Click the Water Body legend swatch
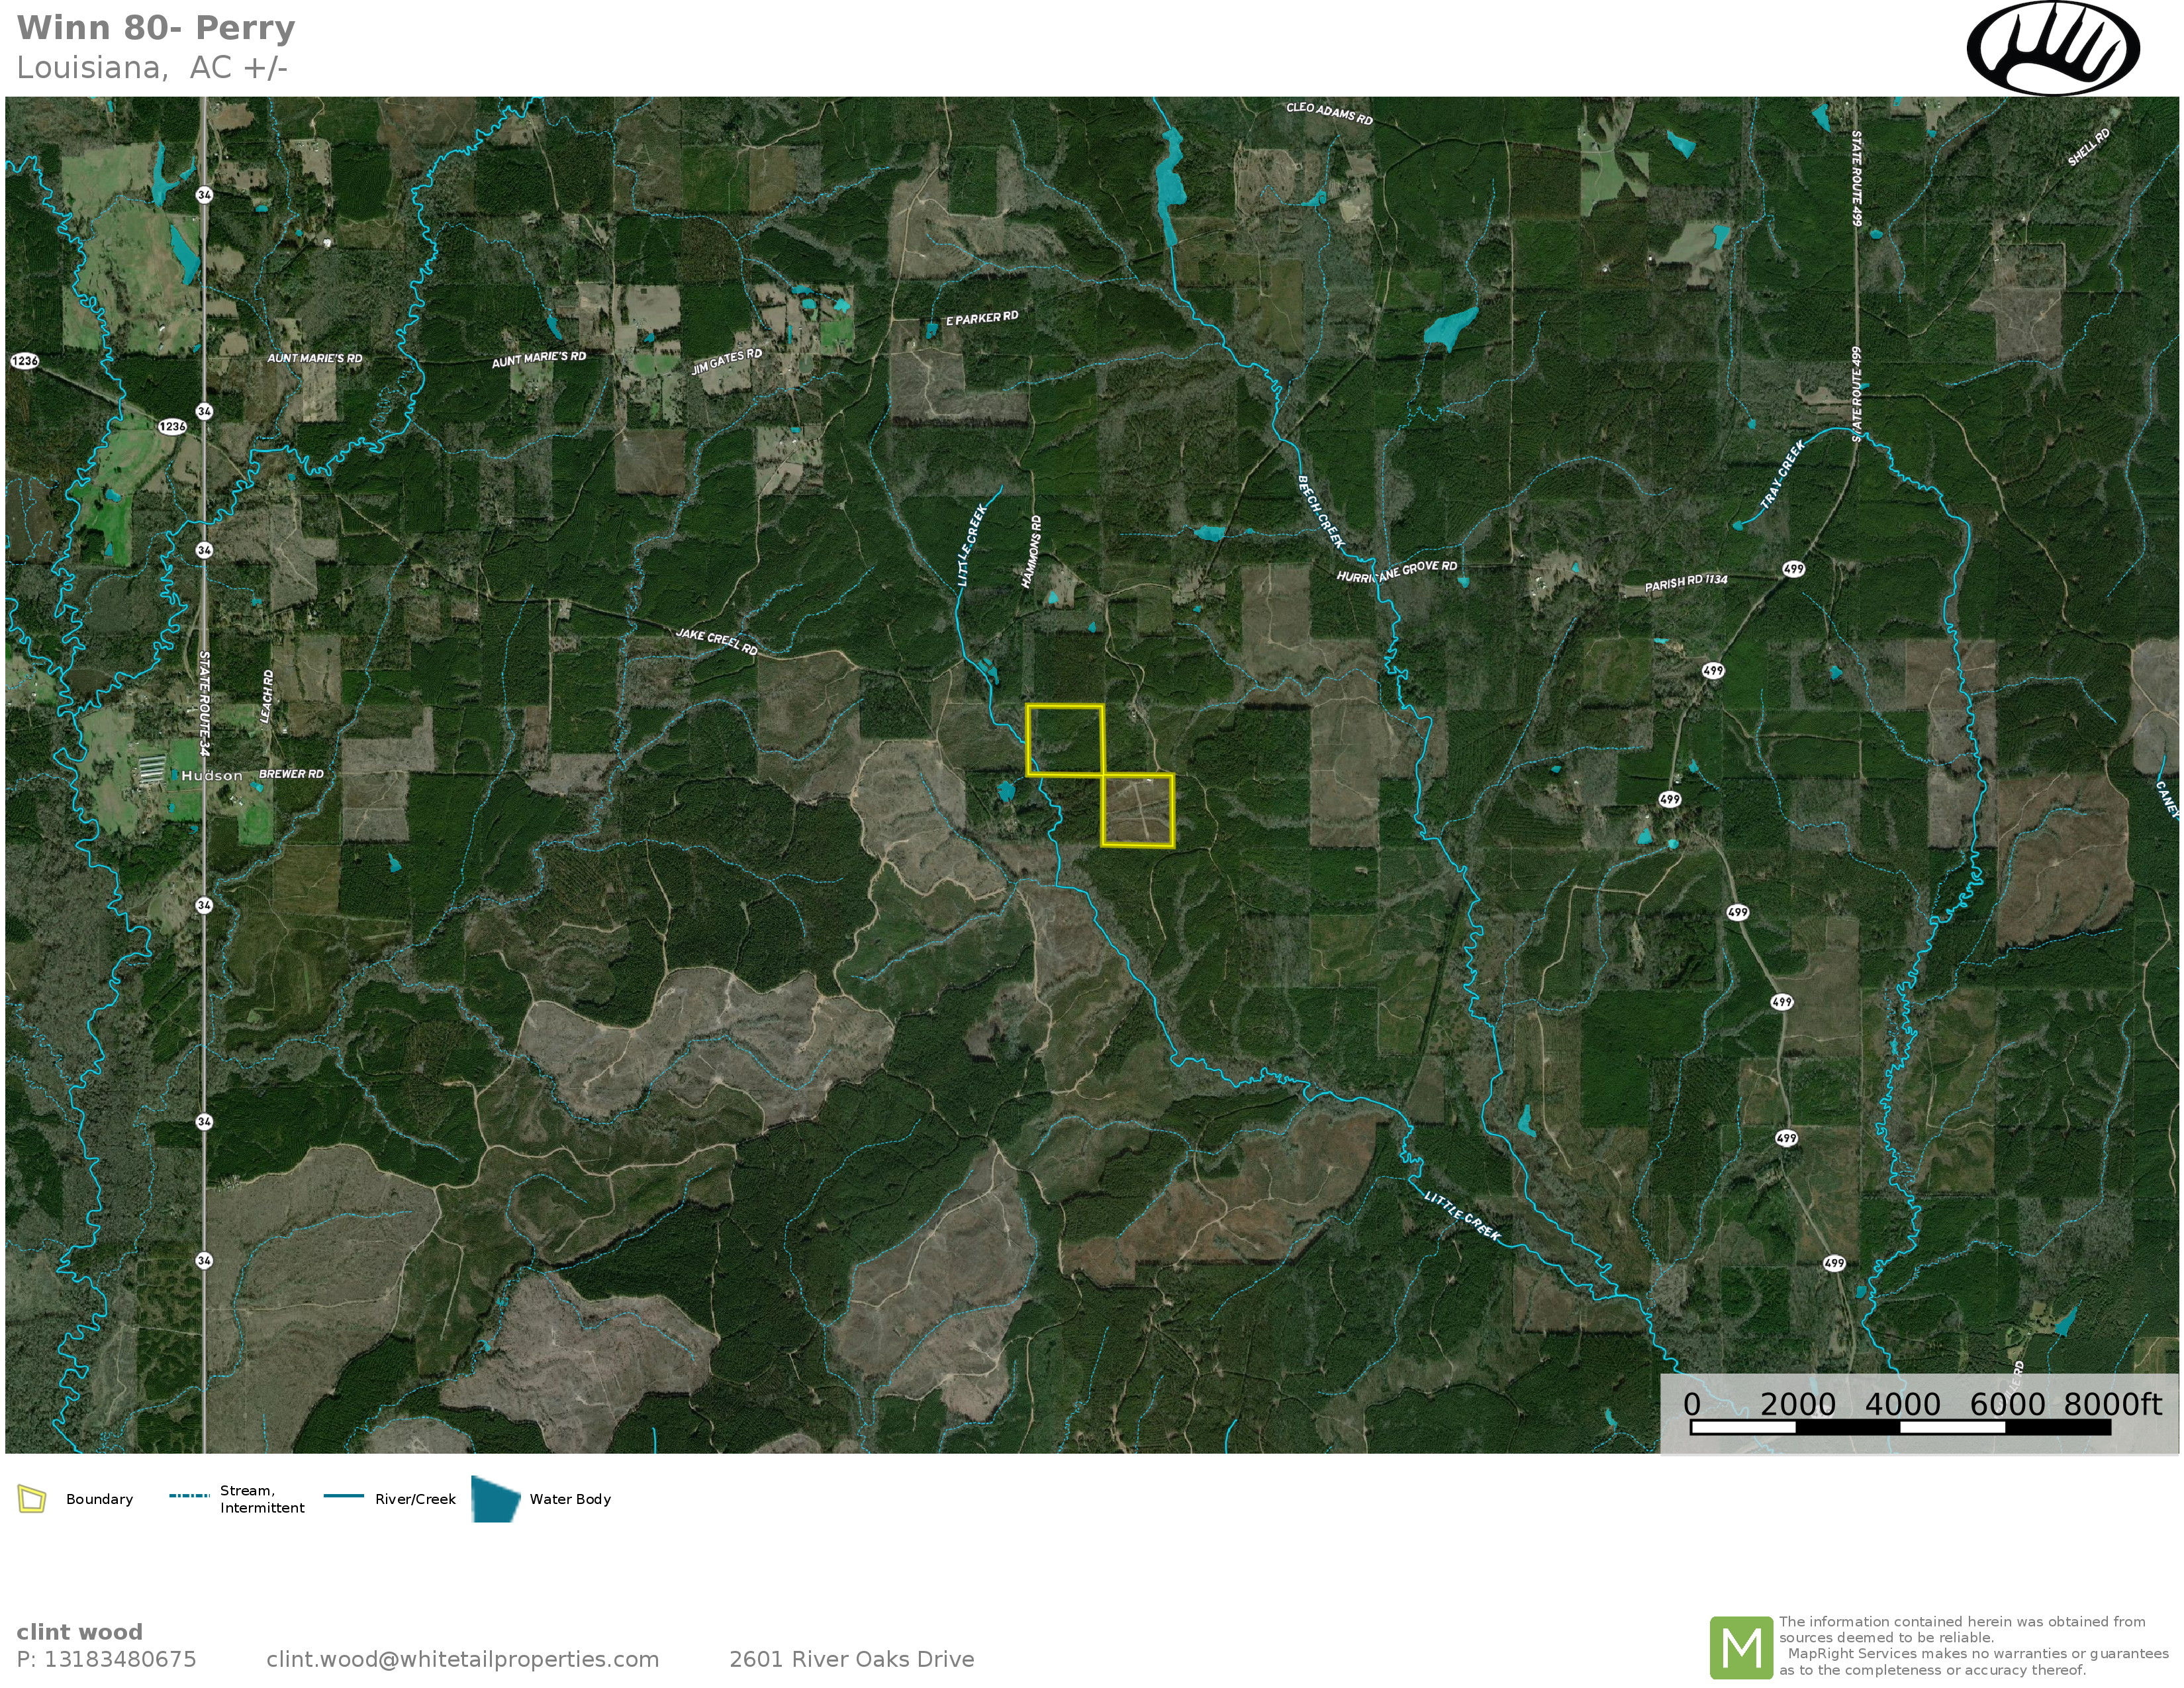This screenshot has width=2184, height=1688. point(495,1499)
